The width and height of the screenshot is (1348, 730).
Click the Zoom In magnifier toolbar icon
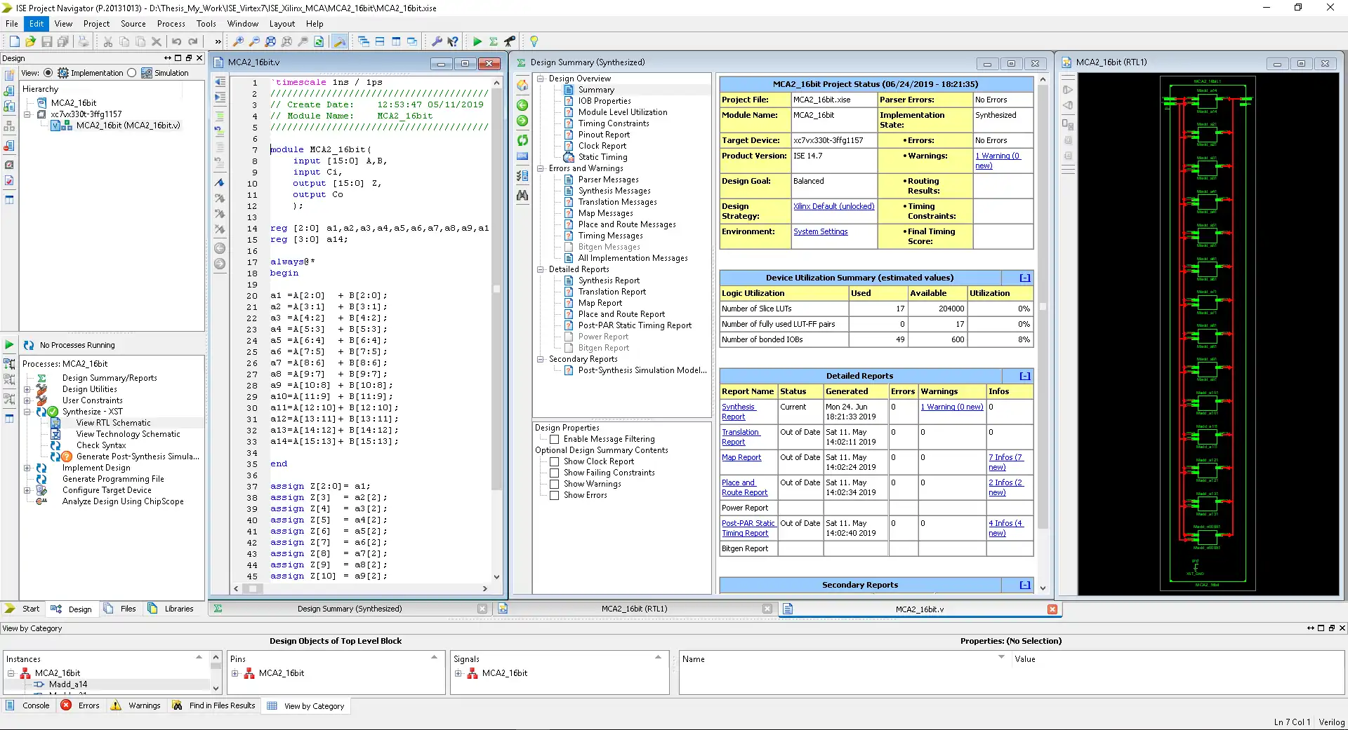(x=239, y=42)
